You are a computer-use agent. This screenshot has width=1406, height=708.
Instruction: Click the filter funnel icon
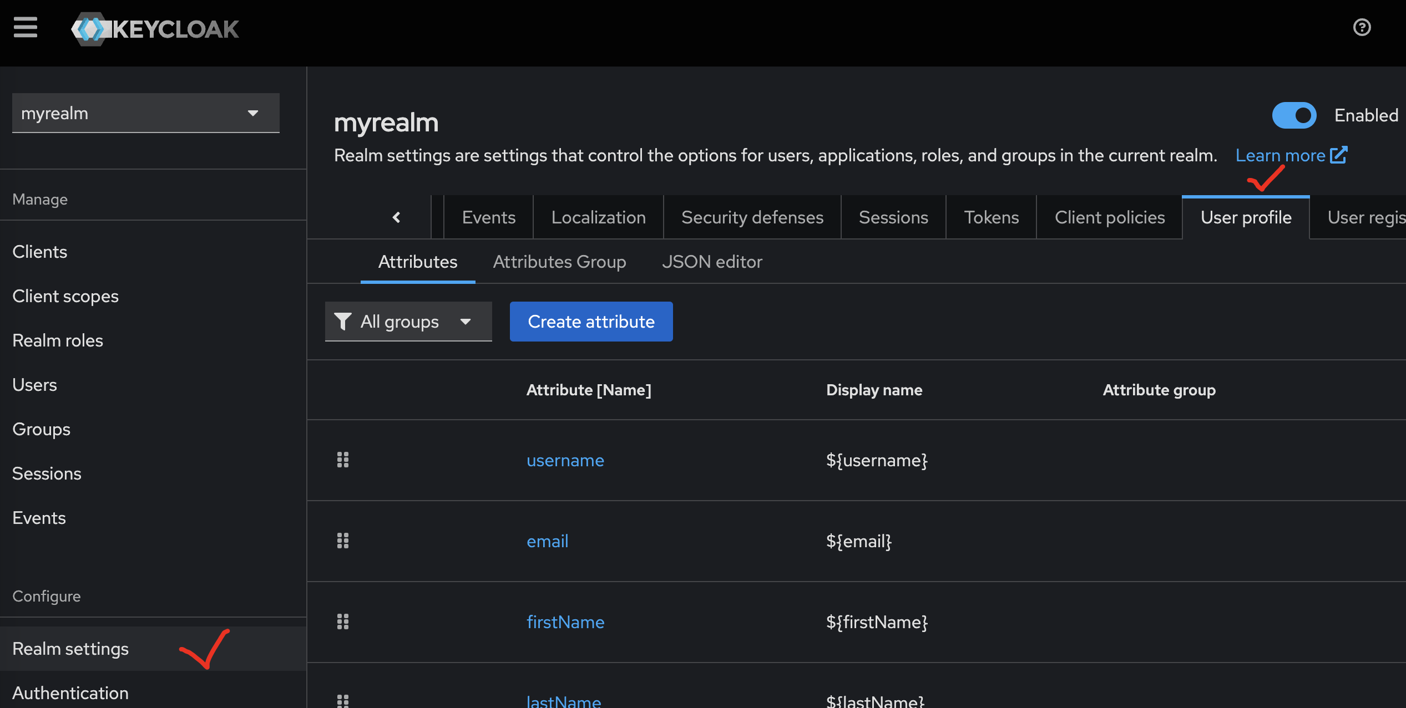tap(343, 322)
